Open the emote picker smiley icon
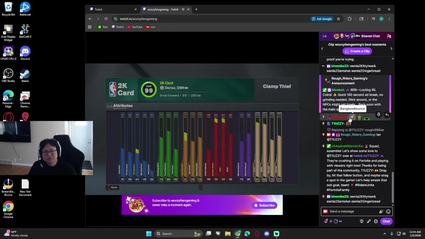 click(388, 211)
